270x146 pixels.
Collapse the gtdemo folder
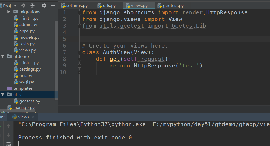pyautogui.click(x=3, y=57)
